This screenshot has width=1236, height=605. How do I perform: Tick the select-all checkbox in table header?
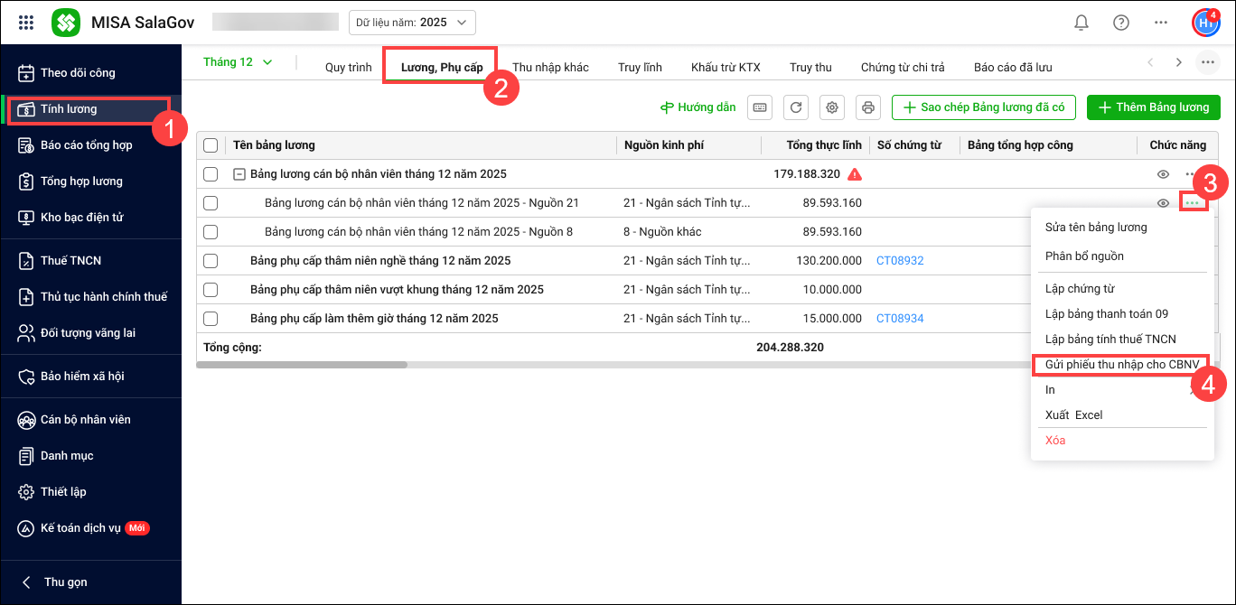211,145
